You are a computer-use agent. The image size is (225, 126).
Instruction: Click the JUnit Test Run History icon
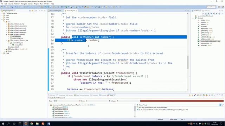212,95
